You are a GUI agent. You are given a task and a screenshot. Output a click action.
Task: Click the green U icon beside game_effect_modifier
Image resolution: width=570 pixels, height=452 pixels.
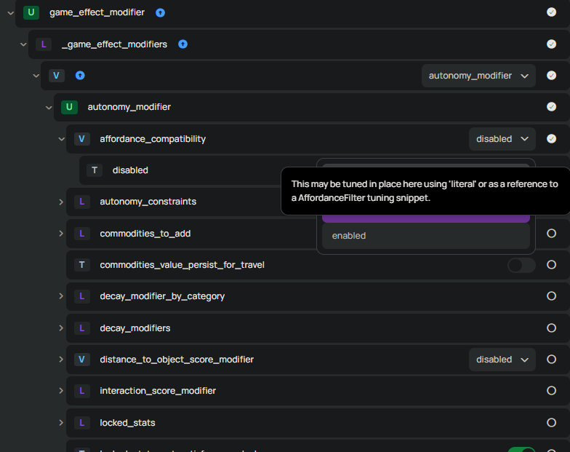31,12
